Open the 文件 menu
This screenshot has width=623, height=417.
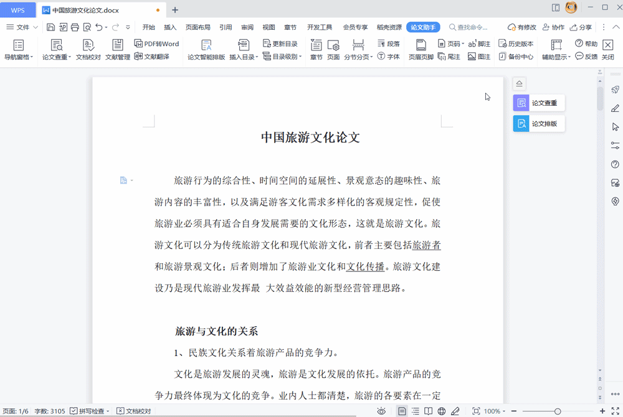[x=24, y=27]
